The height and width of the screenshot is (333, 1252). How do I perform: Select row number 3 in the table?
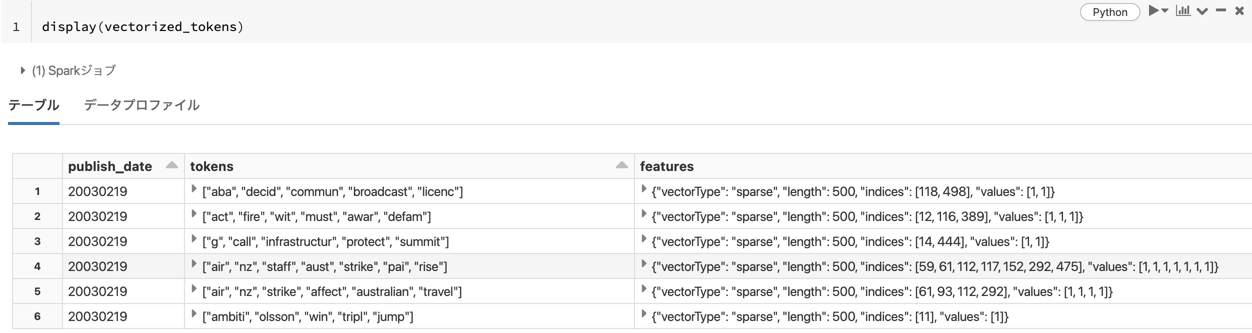(x=37, y=241)
